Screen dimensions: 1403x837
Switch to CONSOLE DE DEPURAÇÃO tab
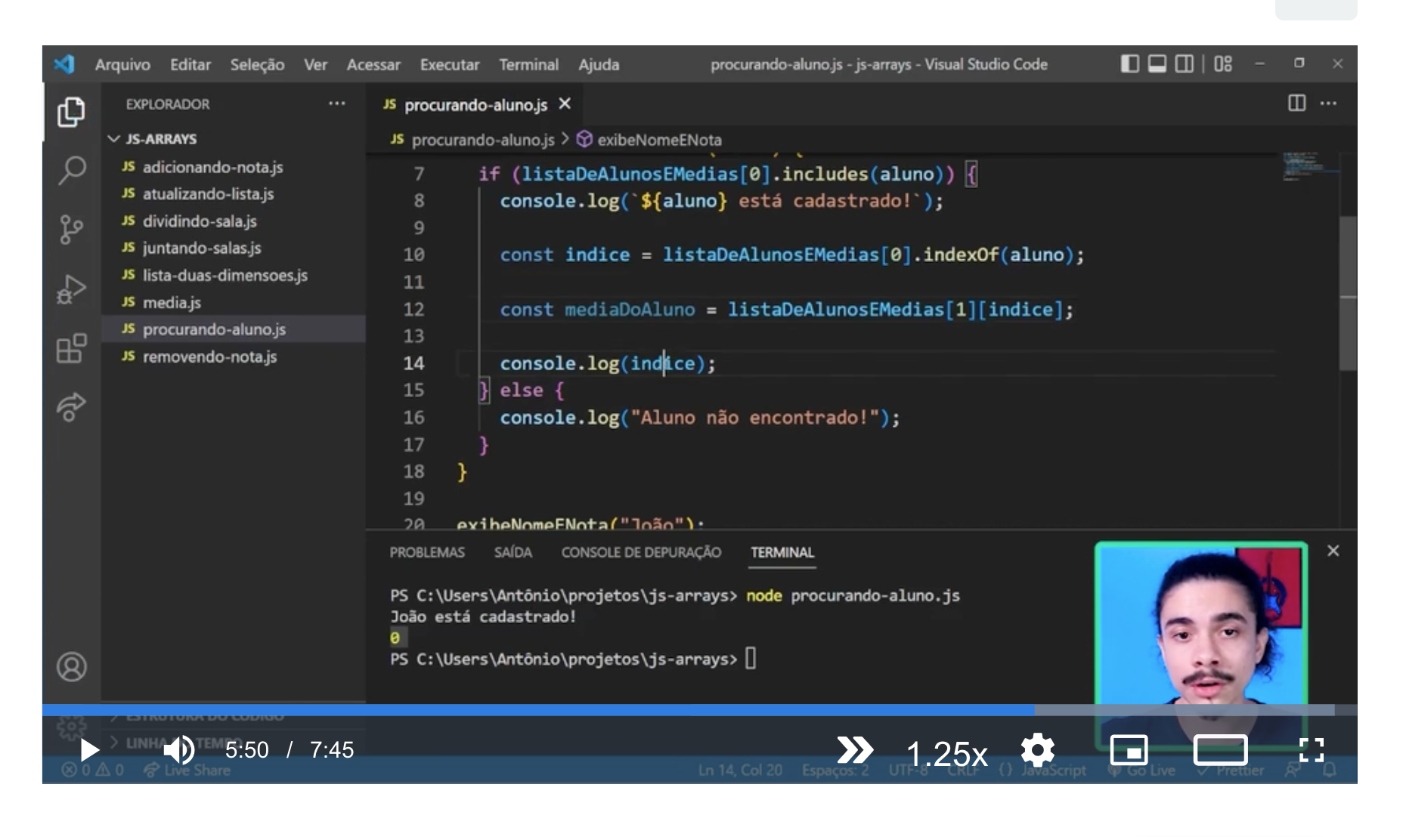(641, 552)
